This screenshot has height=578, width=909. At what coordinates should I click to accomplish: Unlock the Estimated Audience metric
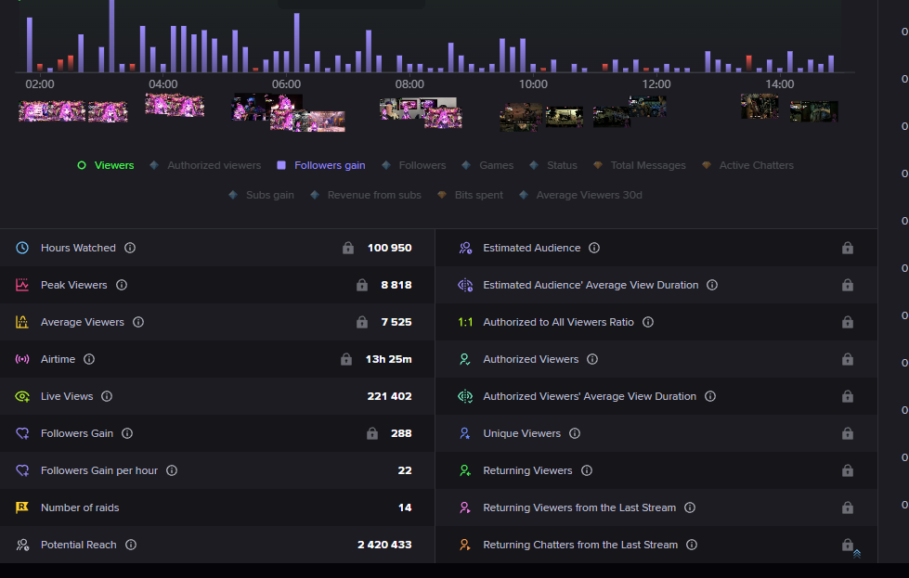[848, 248]
